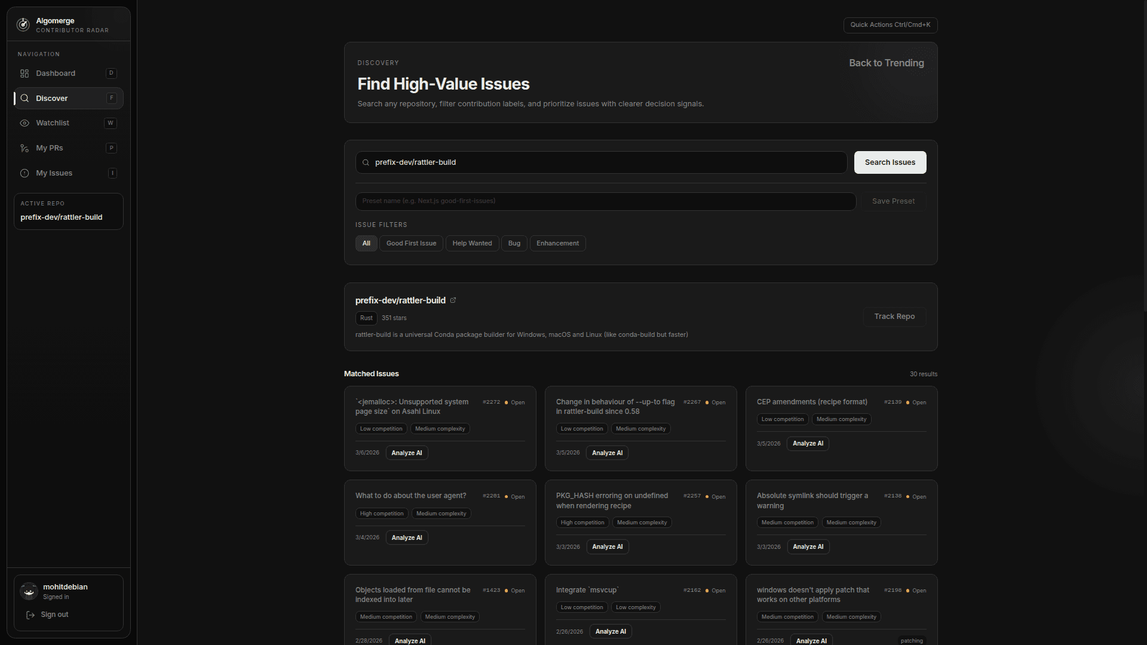Click the mohitdebian avatar image

tap(29, 591)
